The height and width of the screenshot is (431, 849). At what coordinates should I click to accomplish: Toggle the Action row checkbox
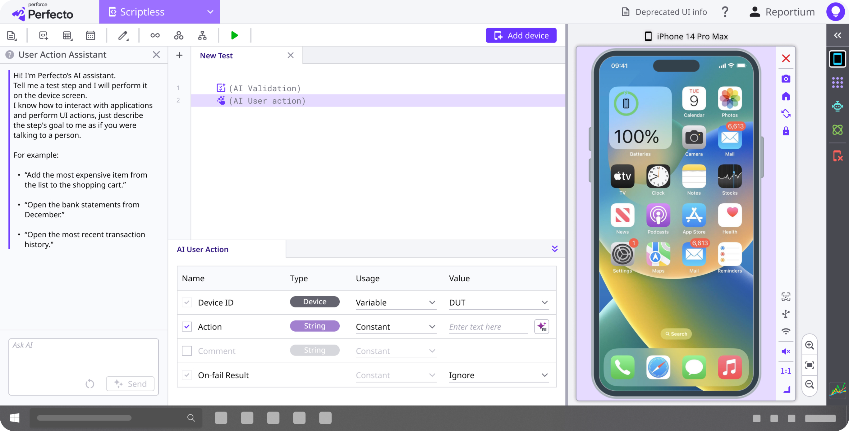[187, 327]
